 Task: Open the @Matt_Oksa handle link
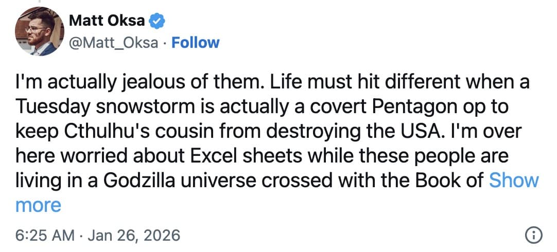click(x=113, y=42)
